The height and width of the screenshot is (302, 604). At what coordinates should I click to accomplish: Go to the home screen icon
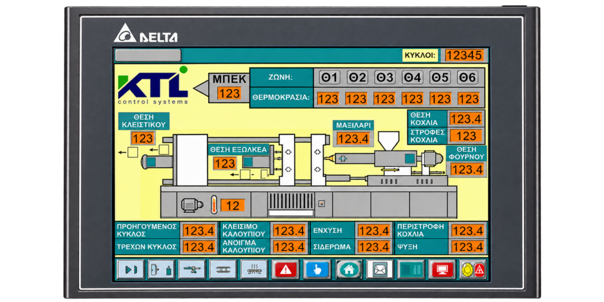tap(349, 269)
